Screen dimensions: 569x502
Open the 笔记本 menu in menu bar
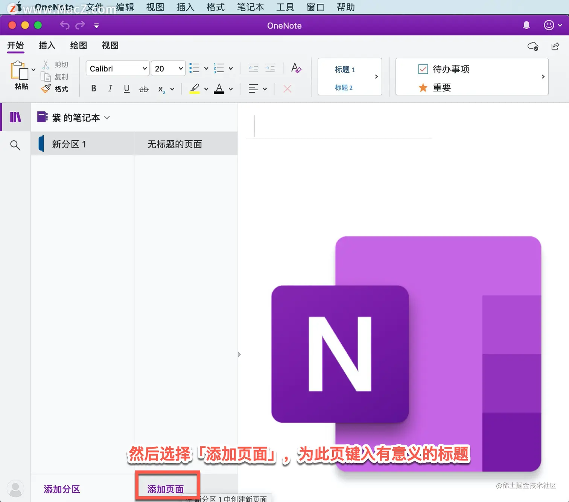[250, 7]
